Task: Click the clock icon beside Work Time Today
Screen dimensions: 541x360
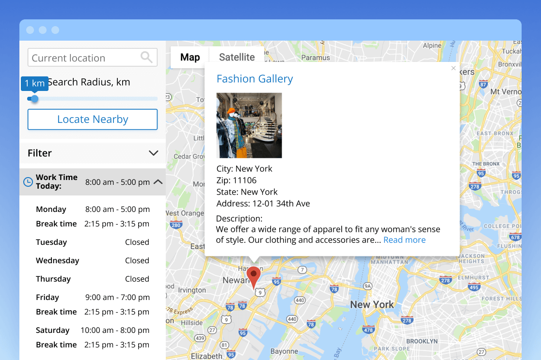Action: click(x=29, y=181)
